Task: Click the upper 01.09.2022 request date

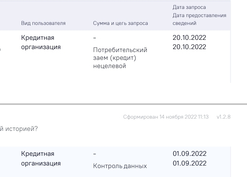Action: 189,154
